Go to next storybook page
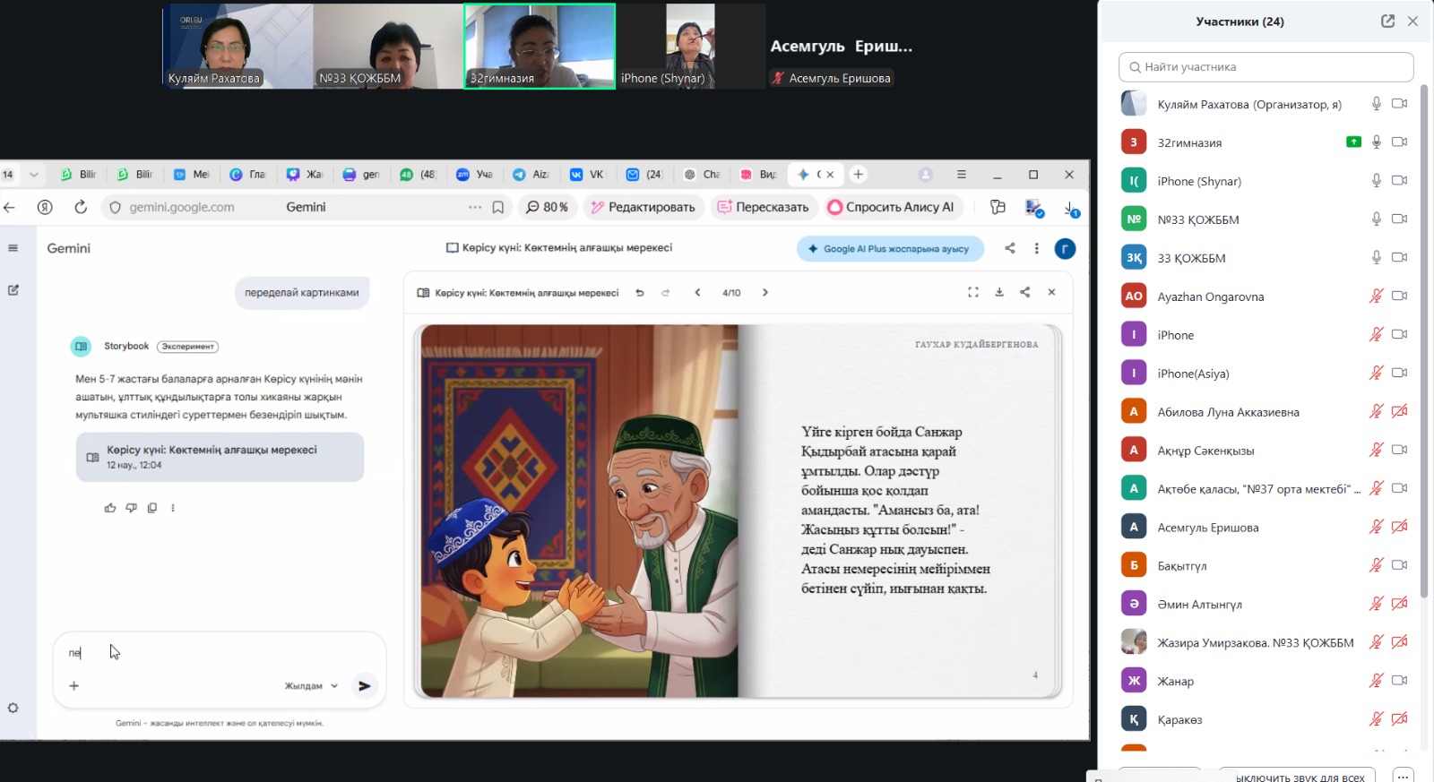Screen dimensions: 1434x782 [765, 292]
